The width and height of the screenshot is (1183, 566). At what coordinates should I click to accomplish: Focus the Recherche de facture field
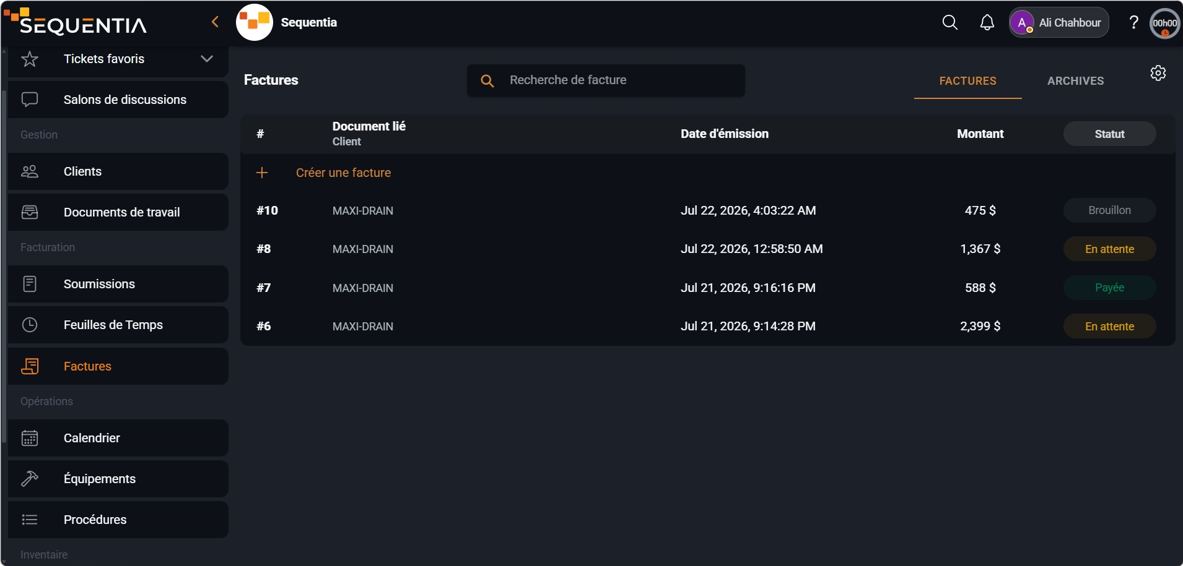pyautogui.click(x=606, y=80)
